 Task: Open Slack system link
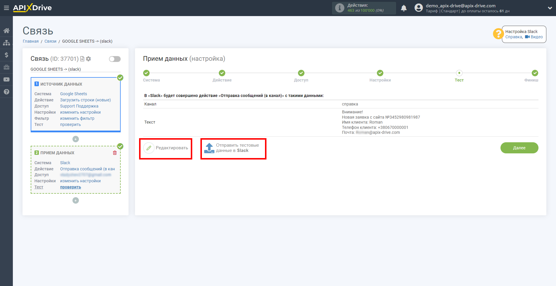point(65,163)
